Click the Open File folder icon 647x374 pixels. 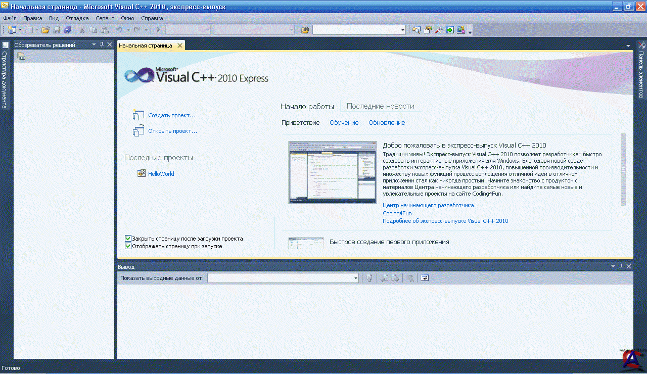pos(45,30)
